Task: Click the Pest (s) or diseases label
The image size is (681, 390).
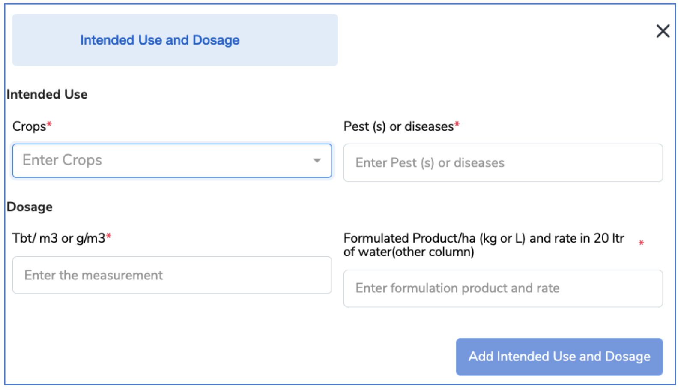Action: coord(398,126)
